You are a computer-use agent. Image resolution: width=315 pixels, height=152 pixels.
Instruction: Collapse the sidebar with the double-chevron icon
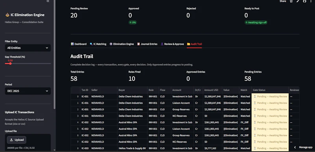point(48,1)
